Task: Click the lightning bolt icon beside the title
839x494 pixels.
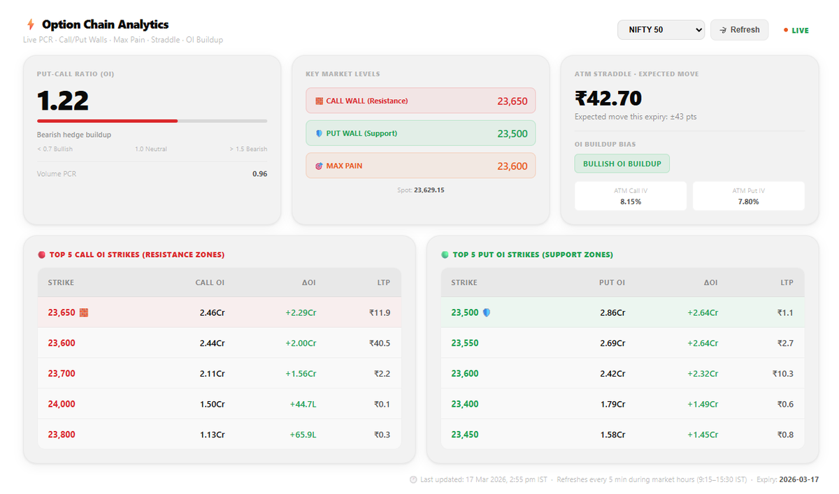Action: pyautogui.click(x=29, y=24)
